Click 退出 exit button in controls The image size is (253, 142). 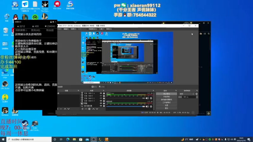click(167, 108)
